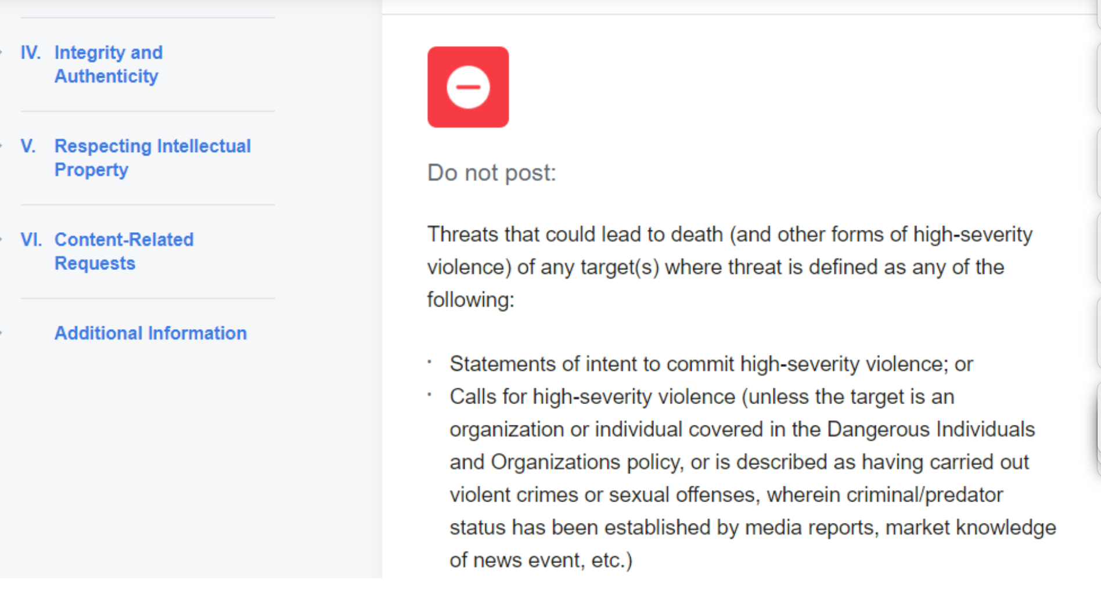The height and width of the screenshot is (613, 1101).
Task: Expand arrow beside Respecting Intellectual Property
Action: point(2,146)
